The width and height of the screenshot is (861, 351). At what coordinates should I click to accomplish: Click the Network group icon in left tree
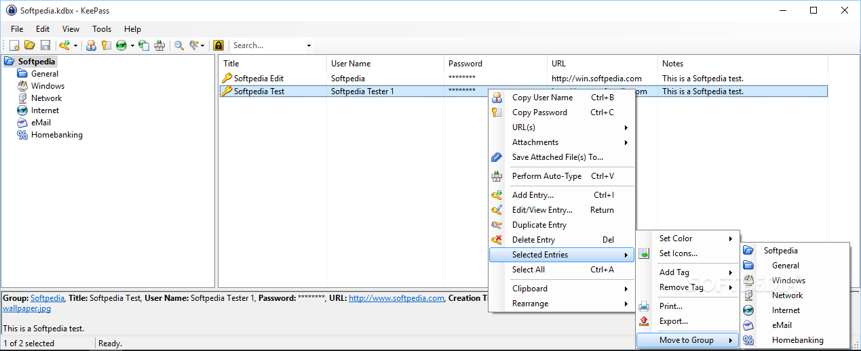click(x=22, y=98)
